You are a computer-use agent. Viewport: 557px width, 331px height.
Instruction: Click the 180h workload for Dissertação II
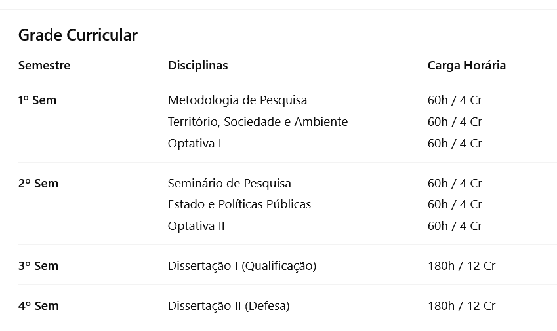click(461, 306)
